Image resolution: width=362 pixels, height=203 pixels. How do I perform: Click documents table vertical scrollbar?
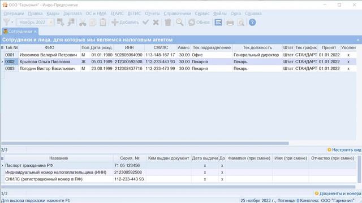click(x=359, y=169)
